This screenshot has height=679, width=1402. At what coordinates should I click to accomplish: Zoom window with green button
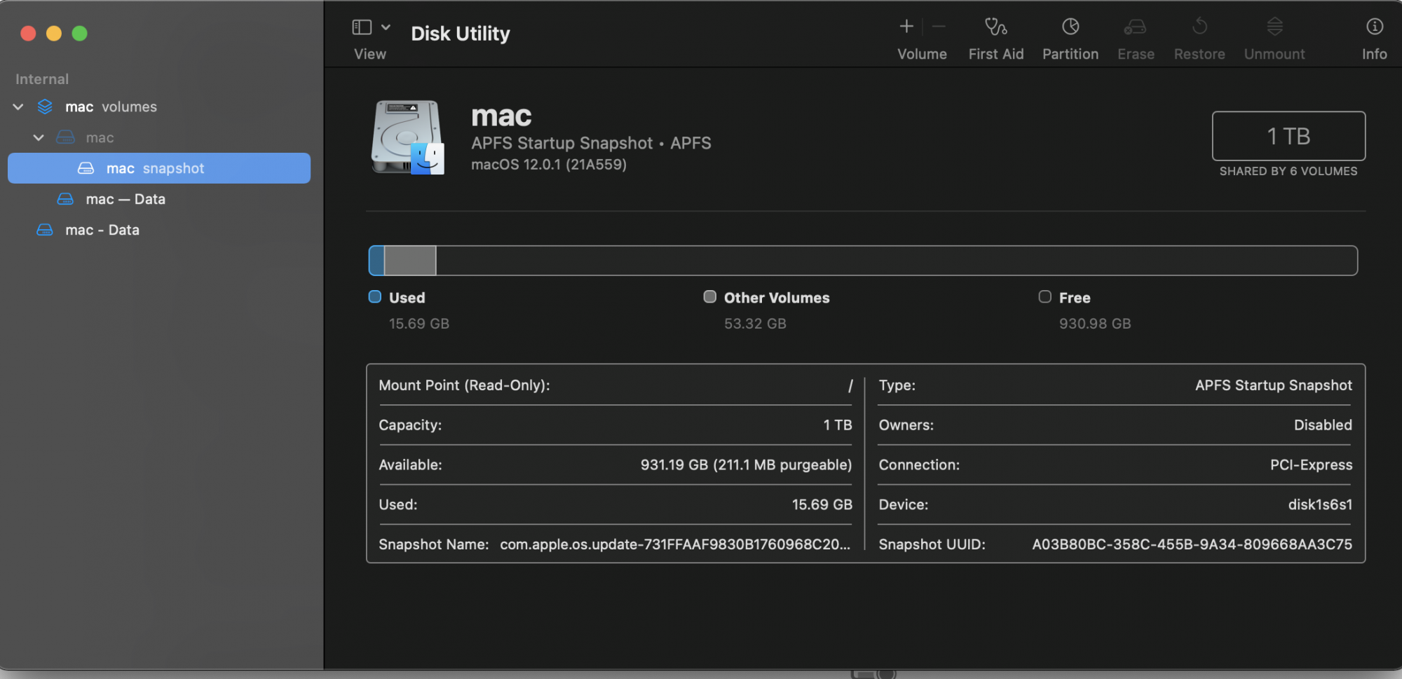[x=80, y=33]
